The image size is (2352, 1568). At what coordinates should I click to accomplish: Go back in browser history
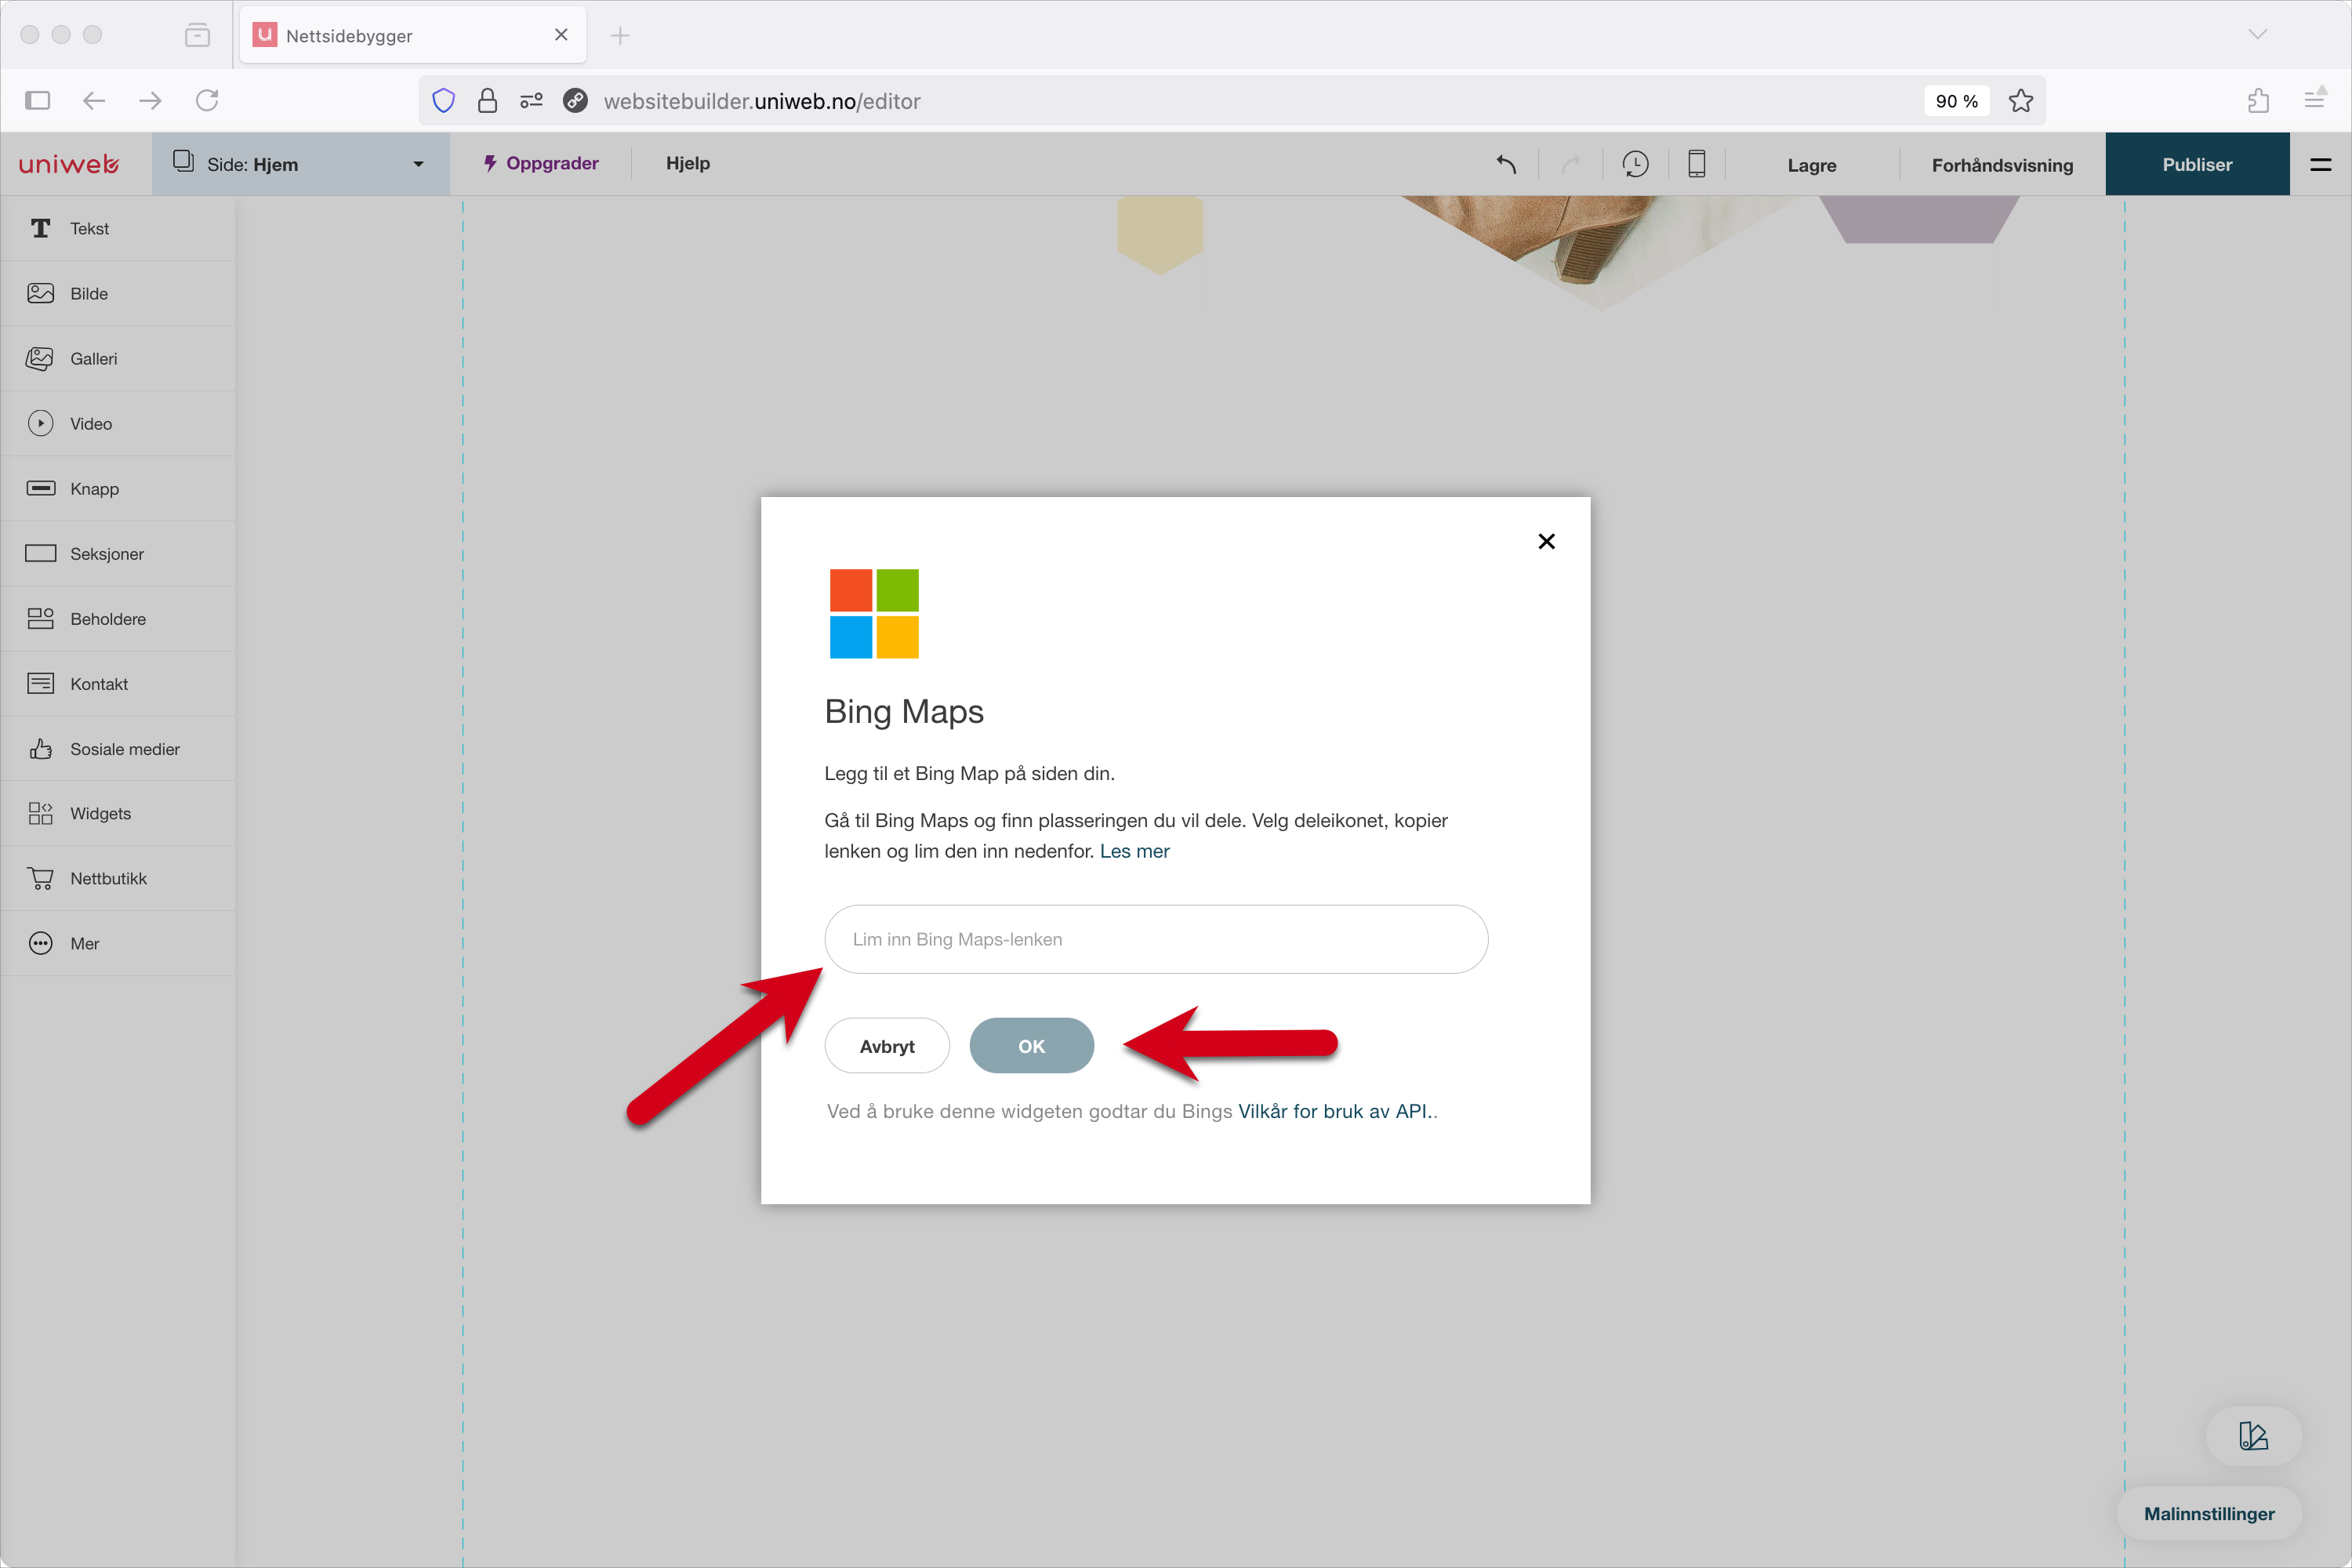pyautogui.click(x=94, y=100)
